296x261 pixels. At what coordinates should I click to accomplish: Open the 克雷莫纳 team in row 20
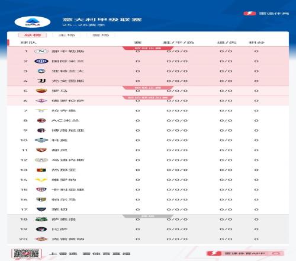pos(68,239)
